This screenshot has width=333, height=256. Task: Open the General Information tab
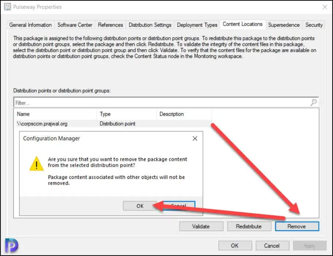[31, 25]
